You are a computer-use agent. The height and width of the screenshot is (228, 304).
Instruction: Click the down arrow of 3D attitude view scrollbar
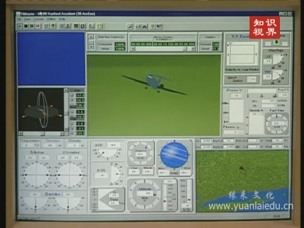[66, 129]
